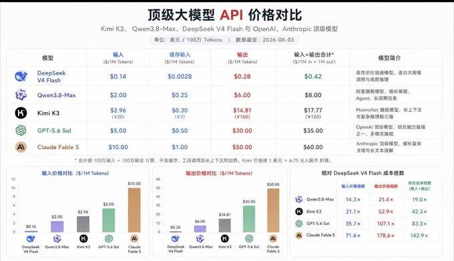Click the "缓存输入" column header

point(180,55)
